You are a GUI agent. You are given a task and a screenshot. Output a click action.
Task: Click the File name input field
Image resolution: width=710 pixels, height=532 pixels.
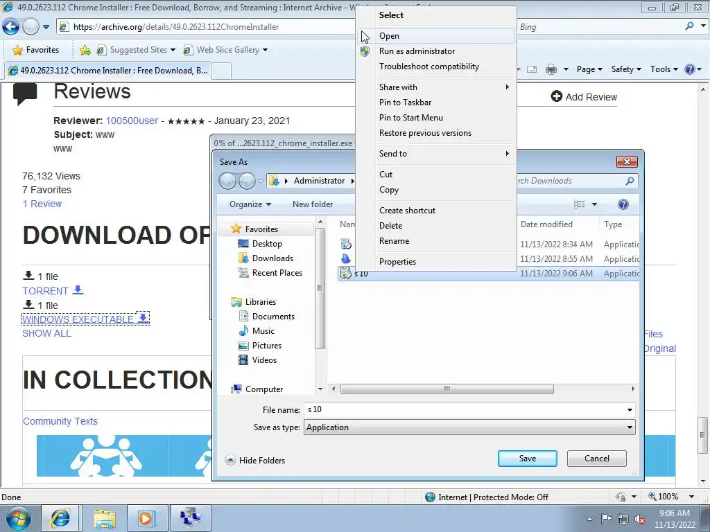pyautogui.click(x=464, y=409)
